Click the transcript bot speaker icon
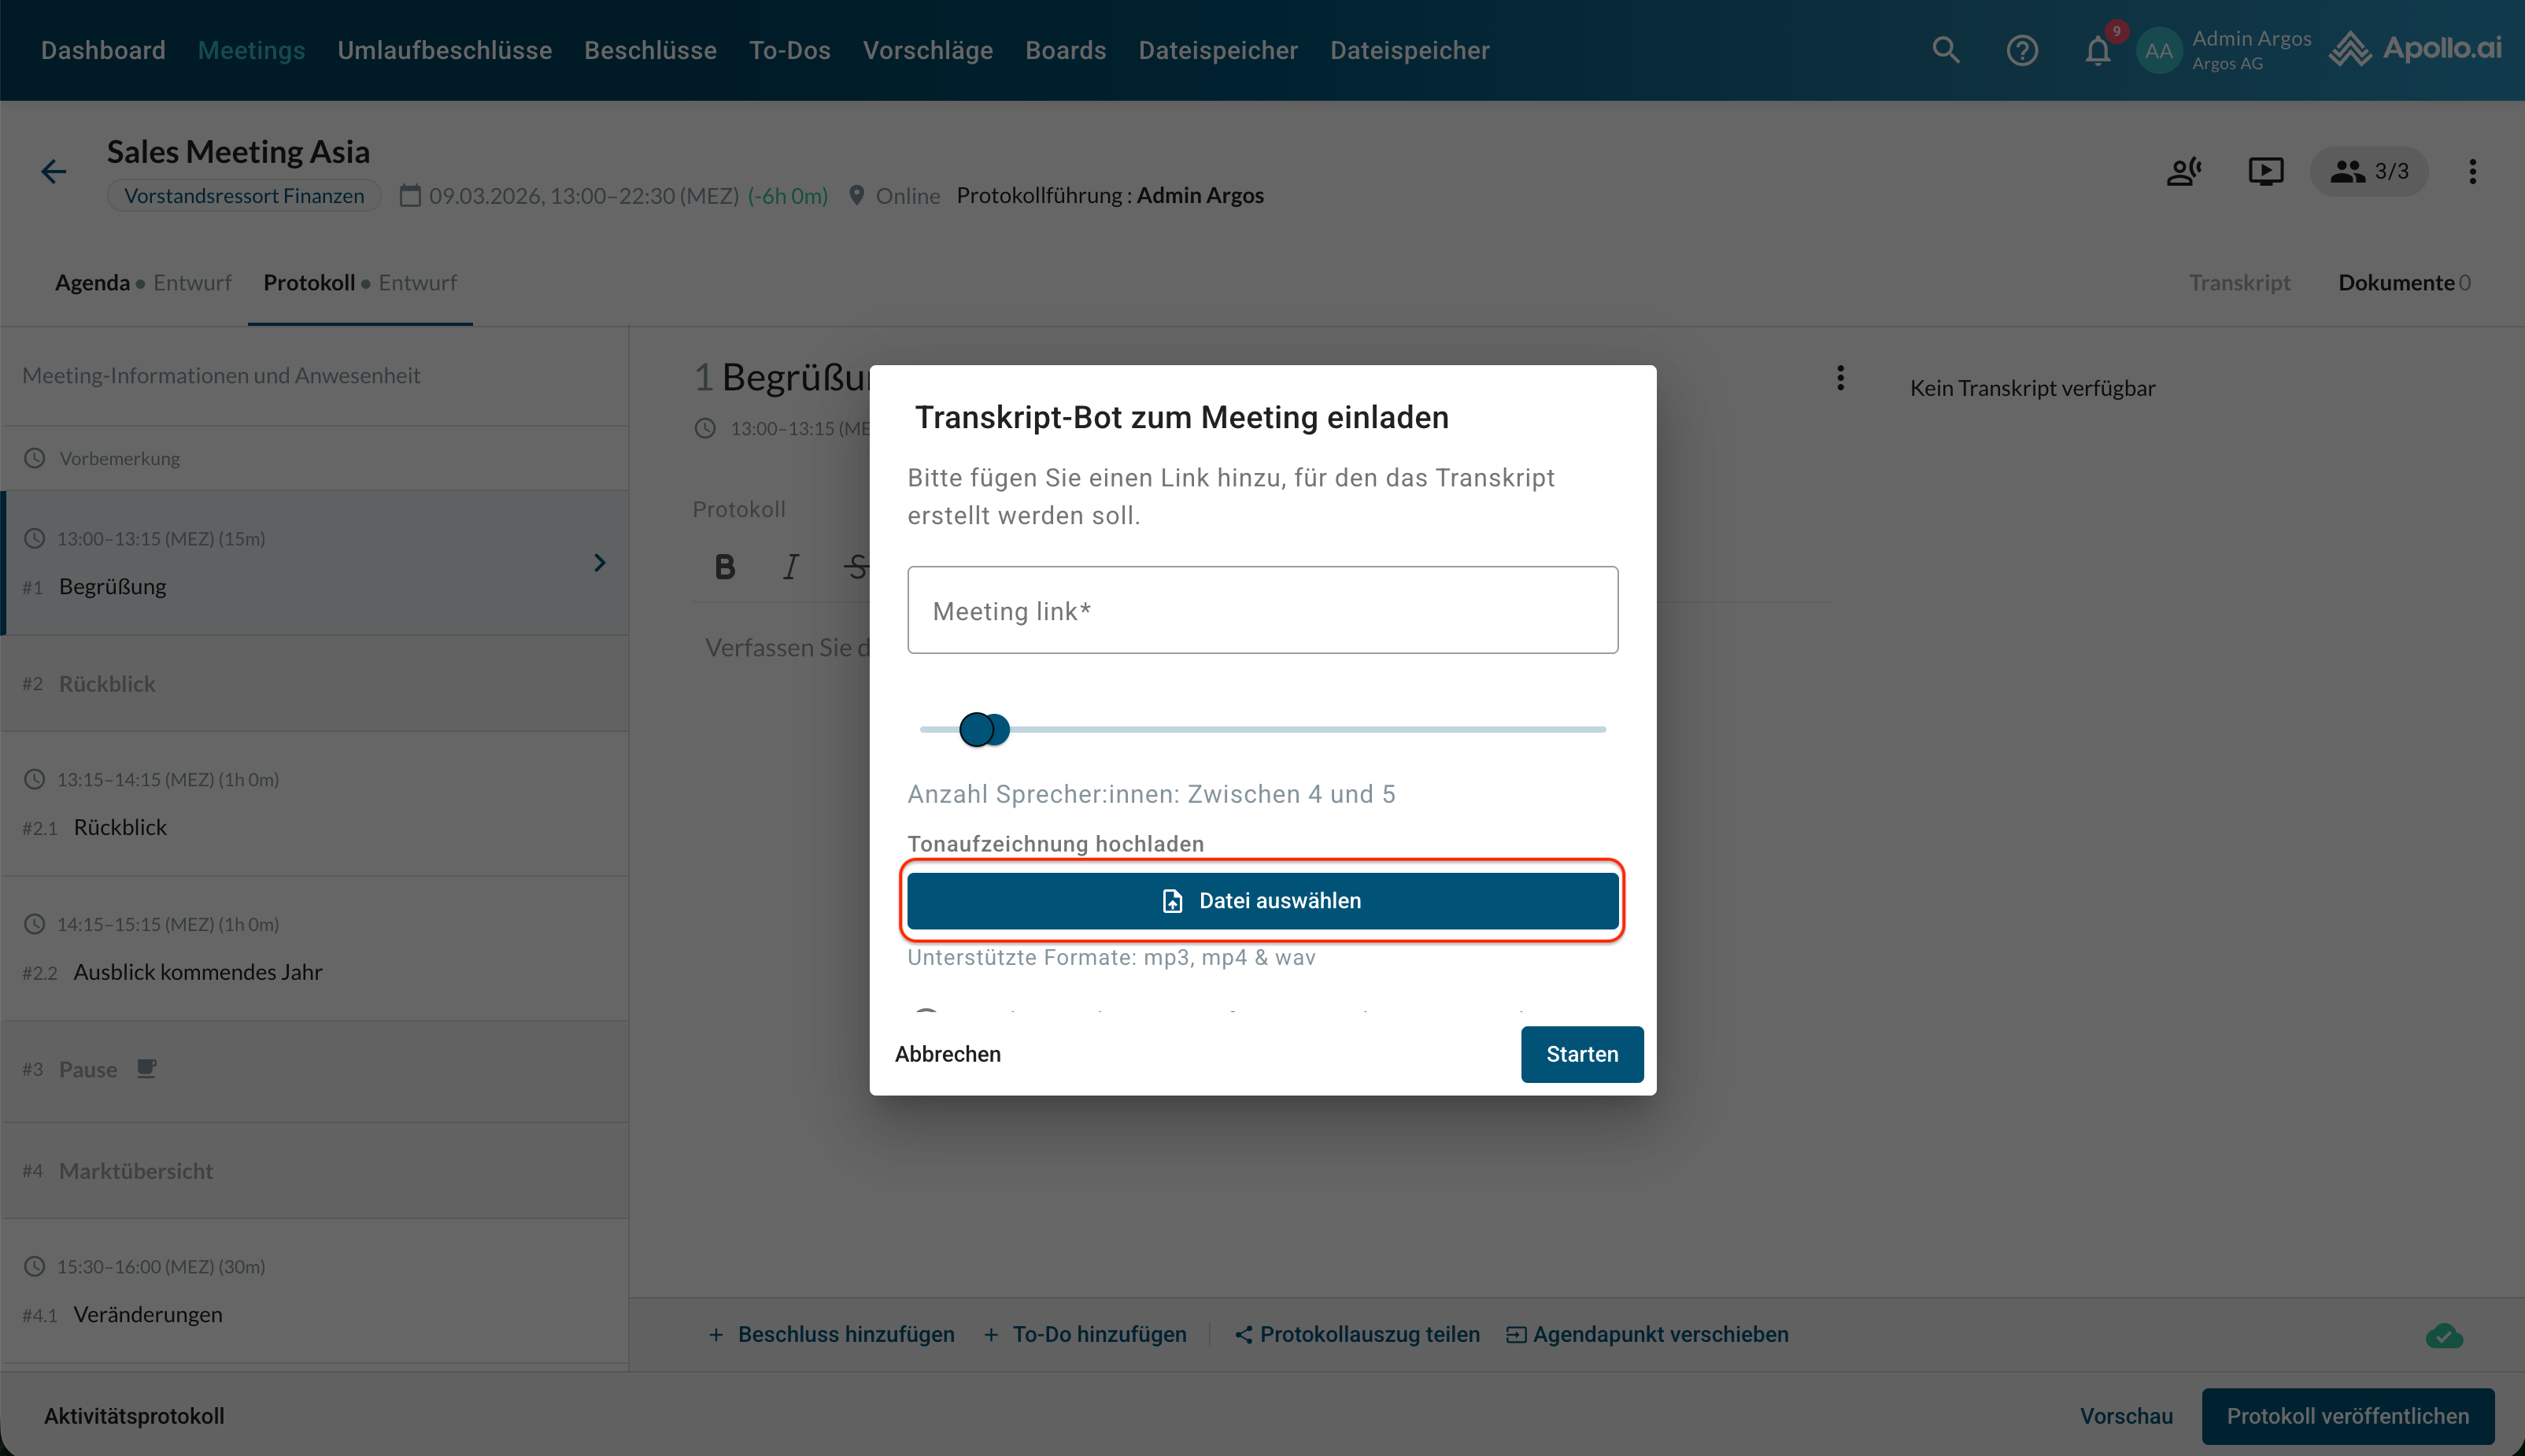The image size is (2525, 1456). pos(2183,172)
